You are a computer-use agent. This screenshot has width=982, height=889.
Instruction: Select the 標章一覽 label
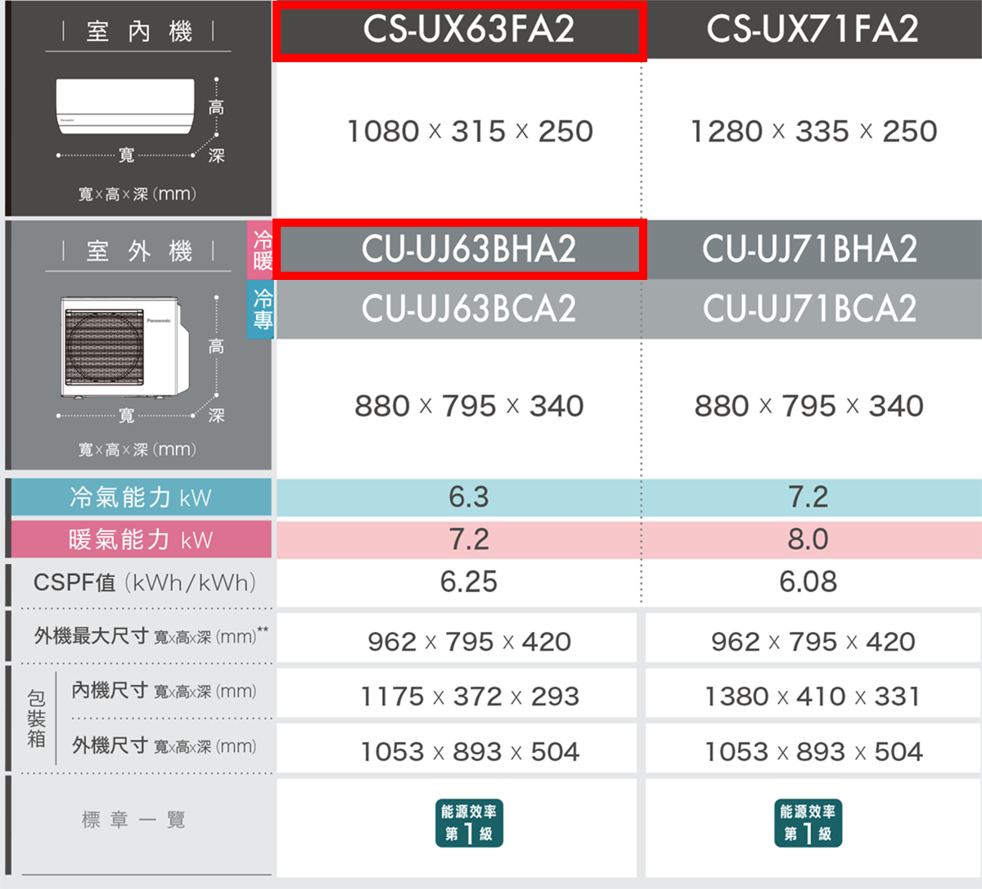[x=133, y=819]
